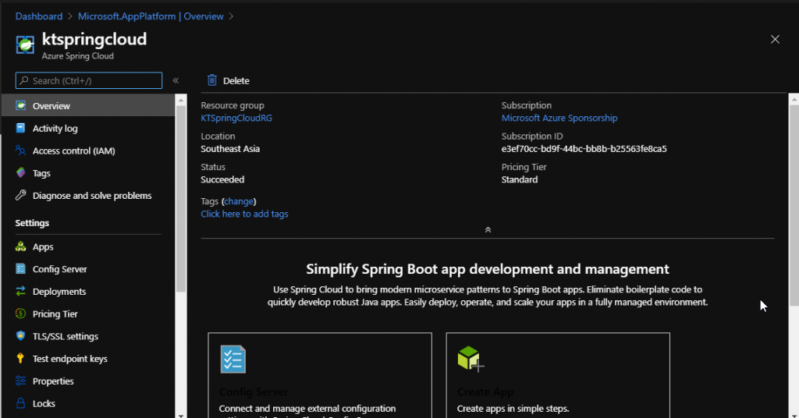Click the Create App cube icon
Viewport: 799px width, 418px height.
click(471, 359)
